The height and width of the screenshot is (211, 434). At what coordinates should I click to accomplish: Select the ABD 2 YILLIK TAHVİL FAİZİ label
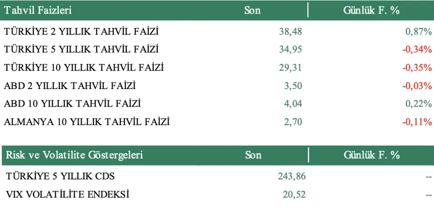pos(70,86)
